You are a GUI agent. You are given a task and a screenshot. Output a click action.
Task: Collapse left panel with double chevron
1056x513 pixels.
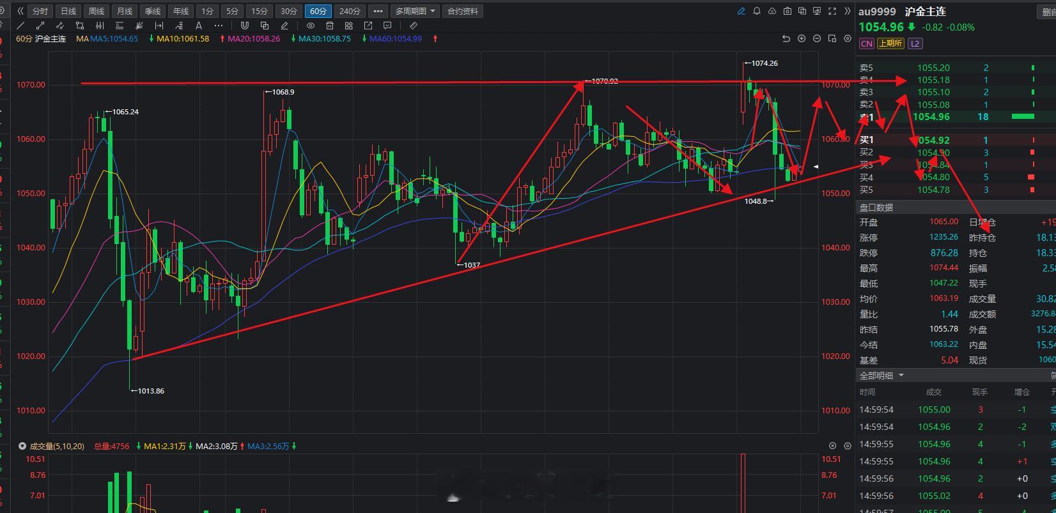click(x=20, y=11)
